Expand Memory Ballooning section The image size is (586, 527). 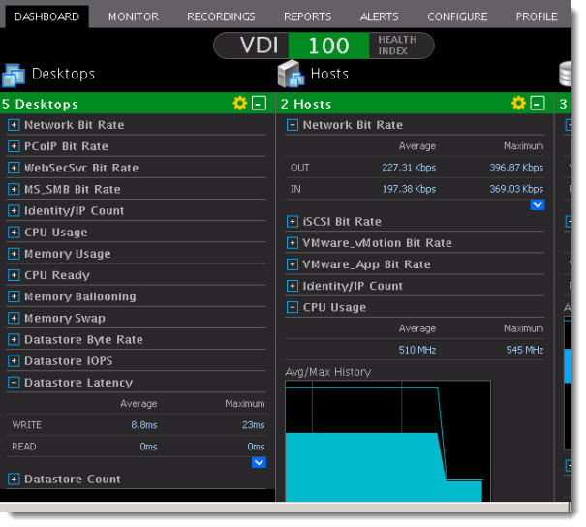14,296
